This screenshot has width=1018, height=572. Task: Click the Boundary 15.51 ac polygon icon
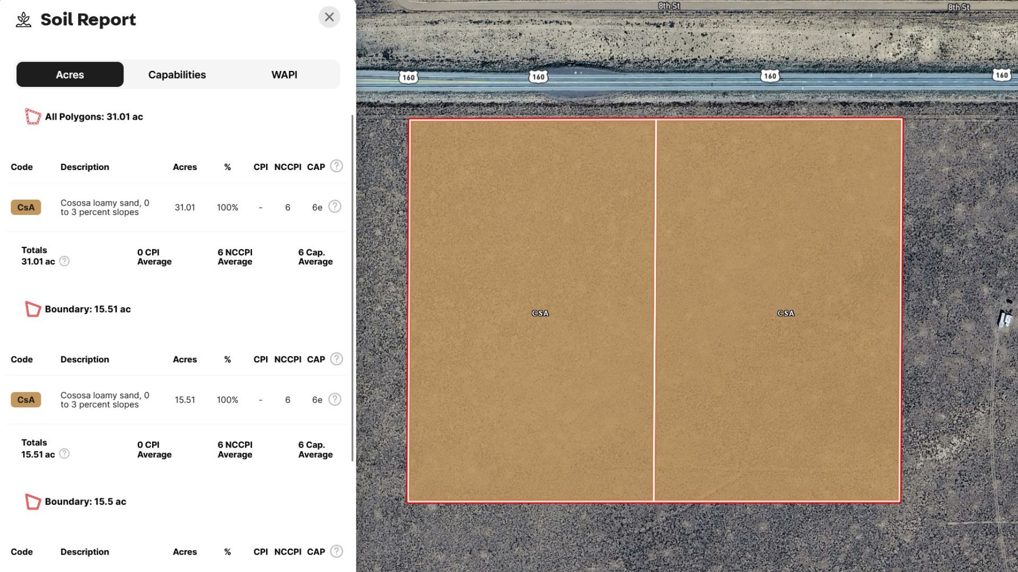click(33, 309)
